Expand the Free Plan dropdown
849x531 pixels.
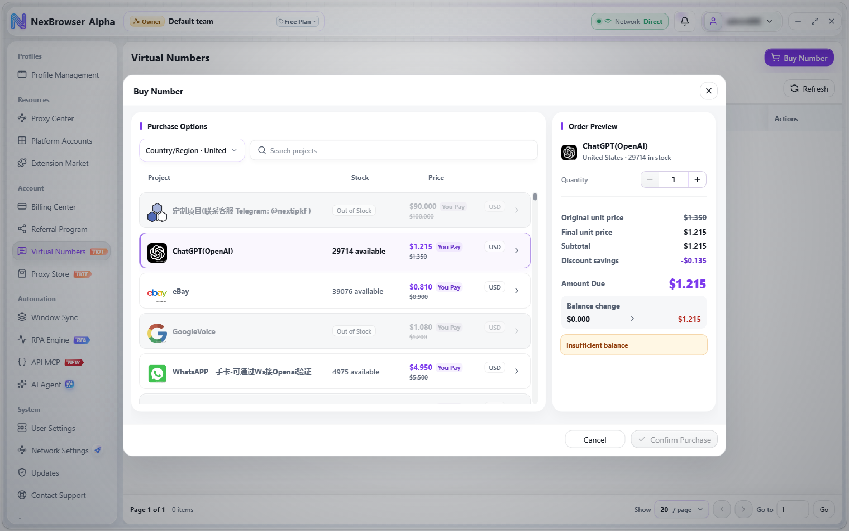coord(298,22)
